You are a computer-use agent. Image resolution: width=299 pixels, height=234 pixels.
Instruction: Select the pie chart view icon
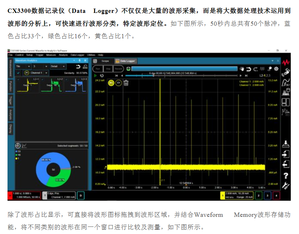click(17, 146)
